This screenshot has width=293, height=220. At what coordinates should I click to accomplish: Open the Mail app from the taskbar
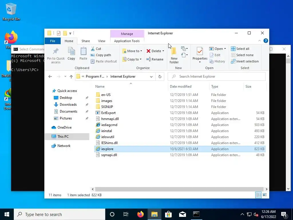(x=182, y=214)
